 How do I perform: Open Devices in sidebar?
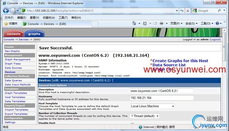tap(10, 72)
